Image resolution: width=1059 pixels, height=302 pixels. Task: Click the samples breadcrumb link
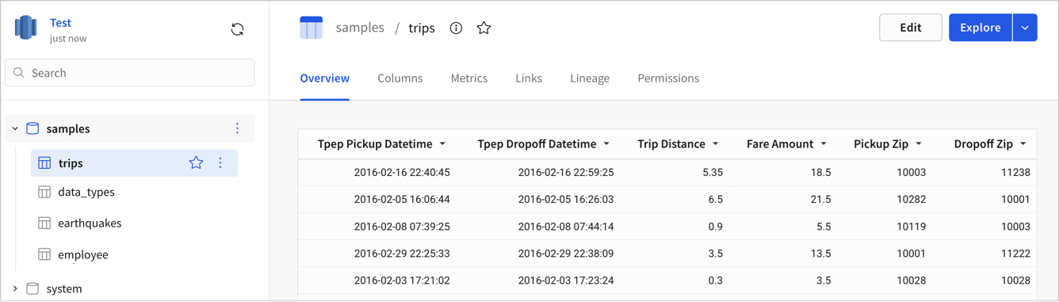(x=360, y=28)
